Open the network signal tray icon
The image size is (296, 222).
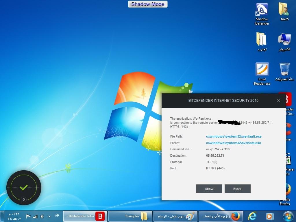click(x=35, y=216)
